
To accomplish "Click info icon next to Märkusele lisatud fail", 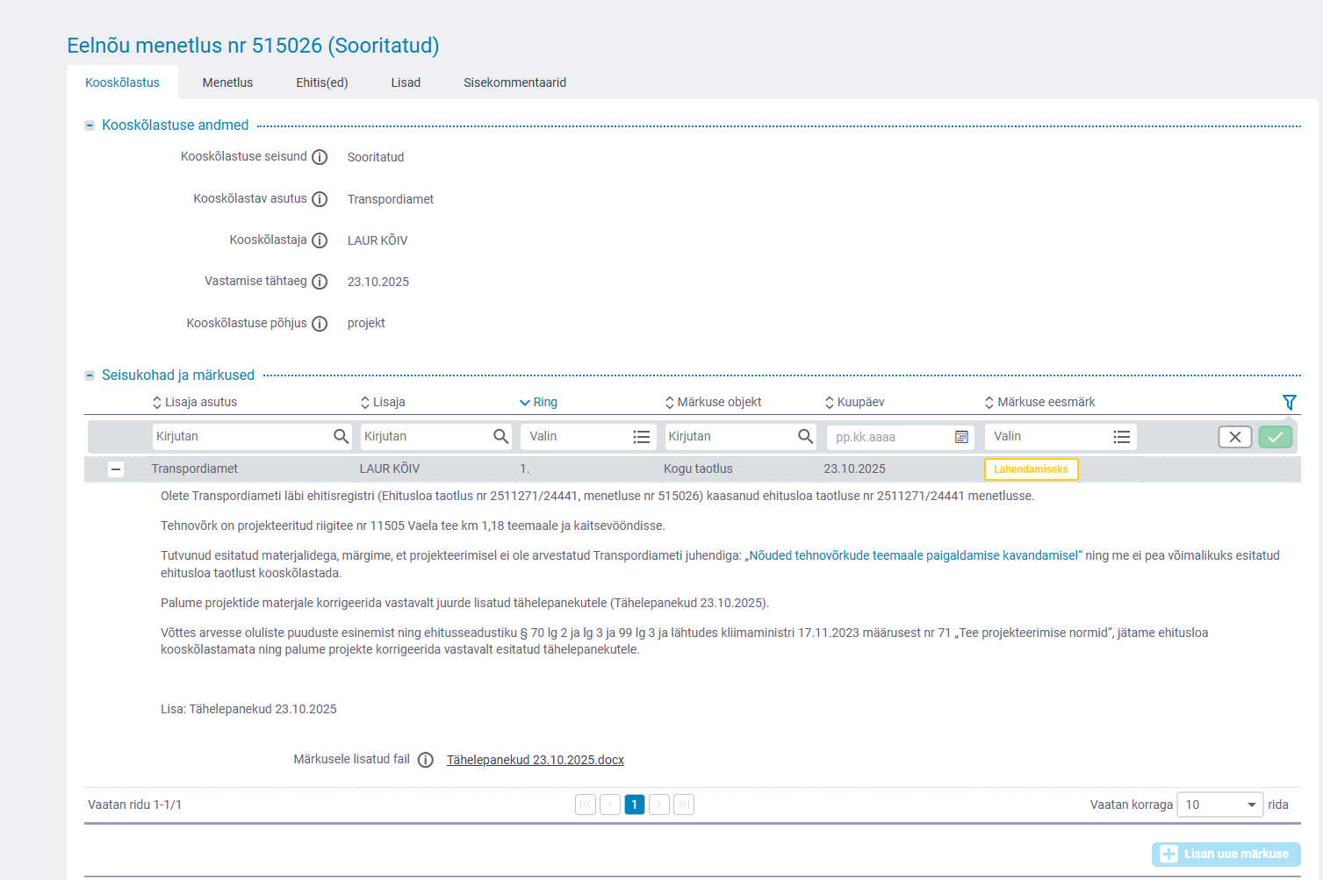I will pyautogui.click(x=426, y=760).
